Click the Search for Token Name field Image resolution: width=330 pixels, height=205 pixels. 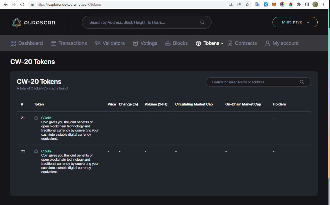[x=258, y=82]
